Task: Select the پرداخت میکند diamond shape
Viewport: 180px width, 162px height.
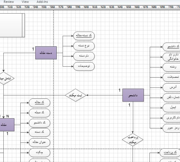Action: pos(133,140)
